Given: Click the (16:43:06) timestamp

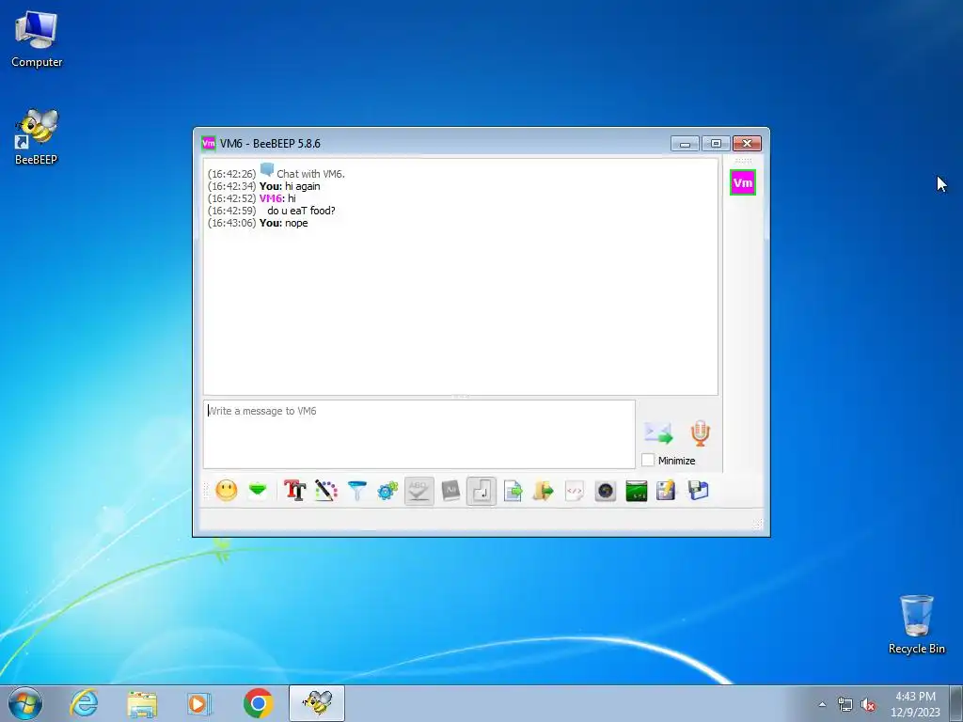Looking at the screenshot, I should click(231, 223).
